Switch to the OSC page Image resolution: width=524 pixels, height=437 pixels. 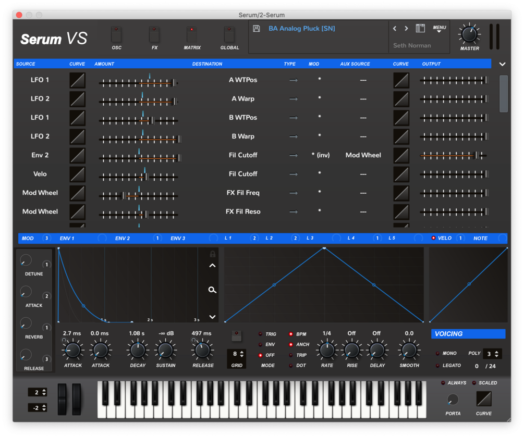tap(116, 34)
